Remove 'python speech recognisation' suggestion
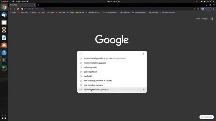This screenshot has height=121, width=216. click(x=143, y=90)
